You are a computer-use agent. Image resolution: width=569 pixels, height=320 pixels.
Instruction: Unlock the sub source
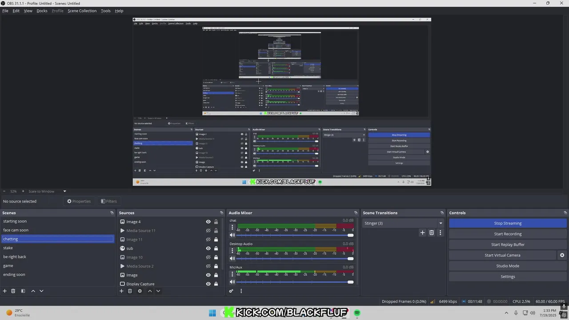(x=216, y=248)
